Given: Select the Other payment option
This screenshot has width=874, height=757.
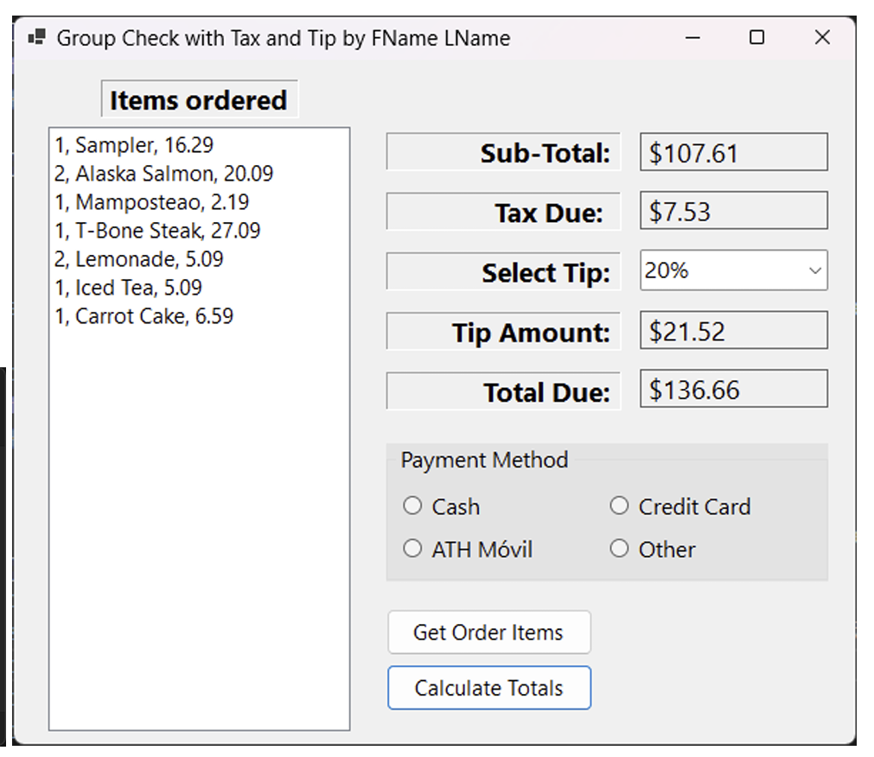Looking at the screenshot, I should pyautogui.click(x=619, y=548).
